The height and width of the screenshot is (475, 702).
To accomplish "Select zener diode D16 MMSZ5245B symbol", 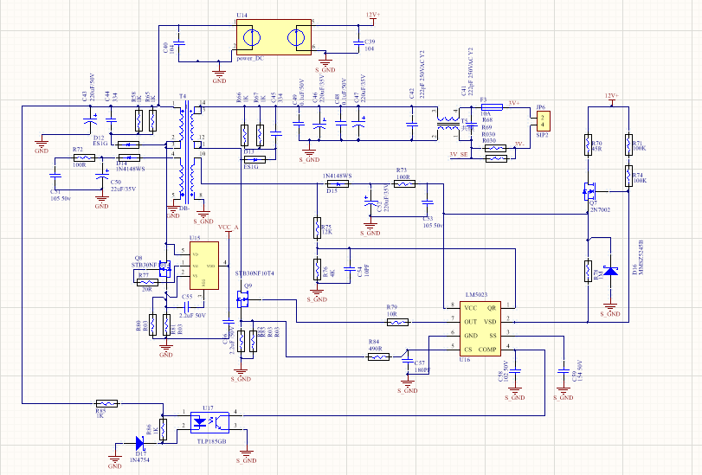I will tap(610, 271).
